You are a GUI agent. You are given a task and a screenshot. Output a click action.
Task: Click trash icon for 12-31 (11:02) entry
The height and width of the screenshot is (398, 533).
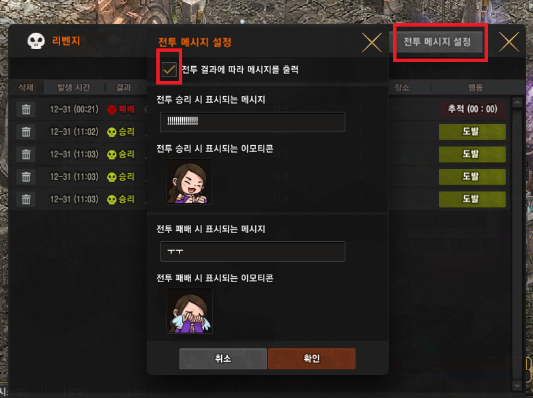coord(26,132)
